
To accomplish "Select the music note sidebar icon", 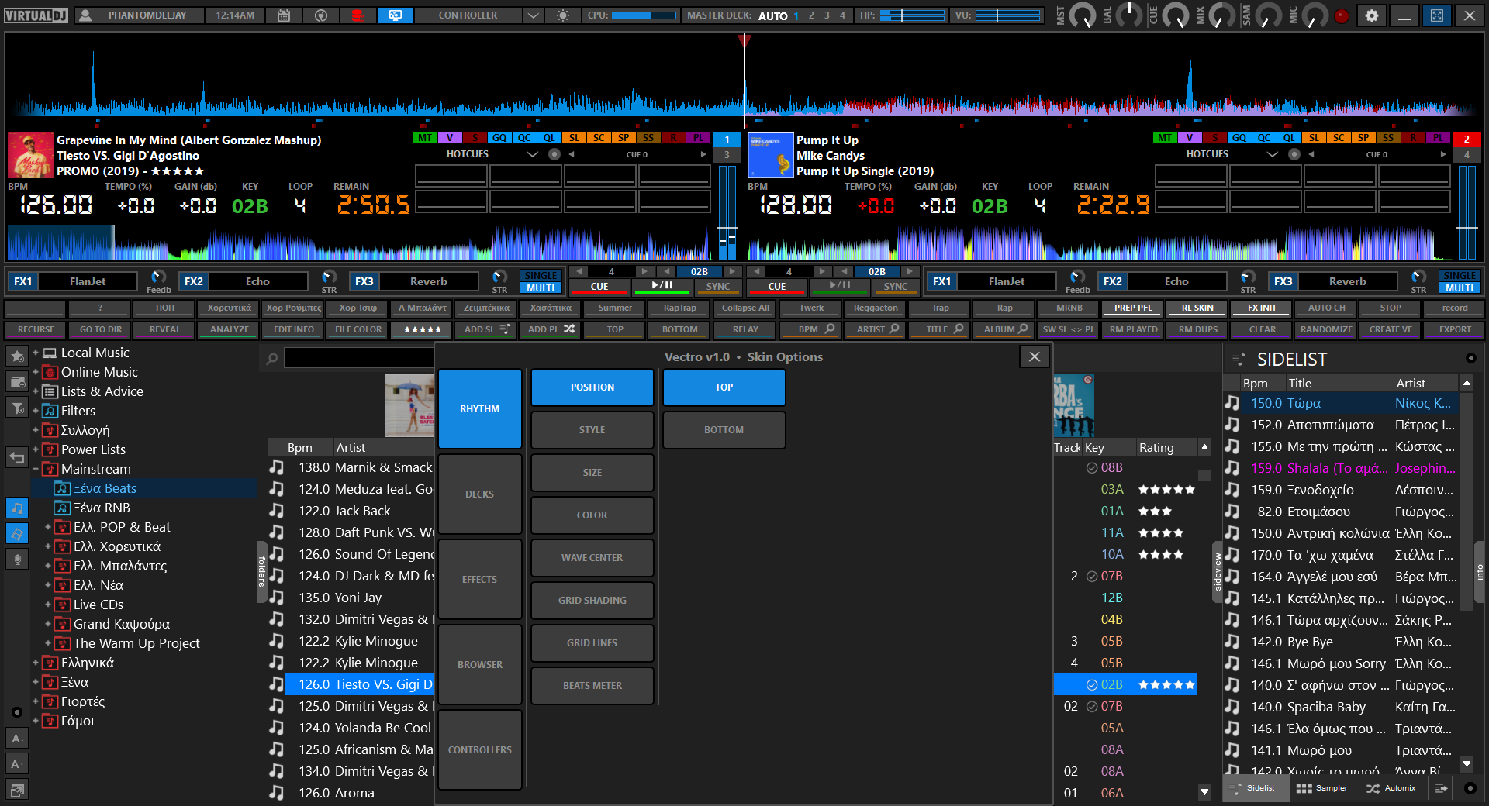I will pos(17,508).
